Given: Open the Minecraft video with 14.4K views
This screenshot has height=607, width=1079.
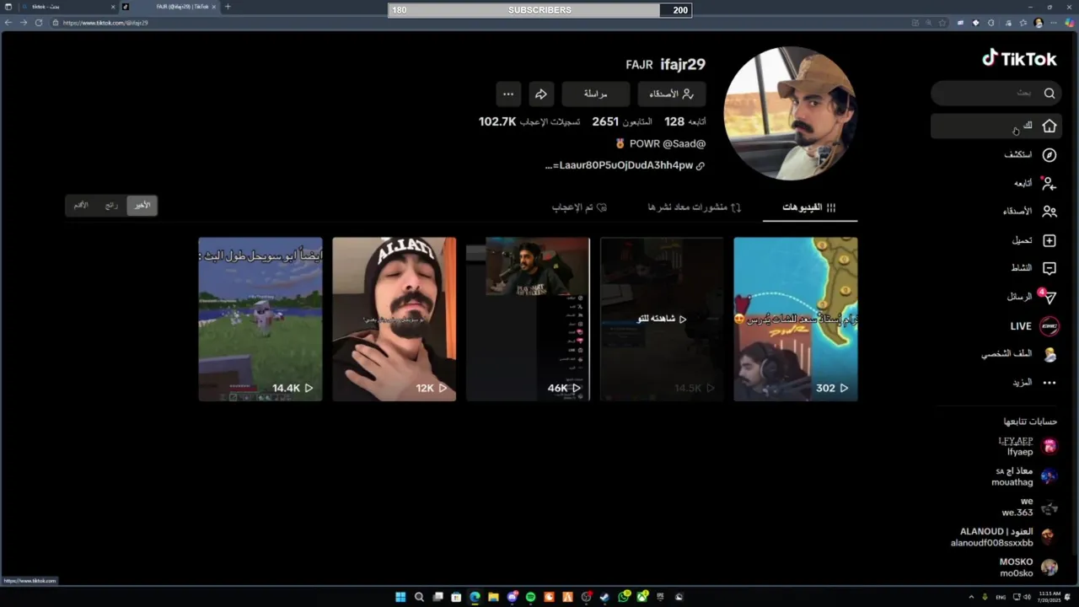Looking at the screenshot, I should pyautogui.click(x=260, y=319).
